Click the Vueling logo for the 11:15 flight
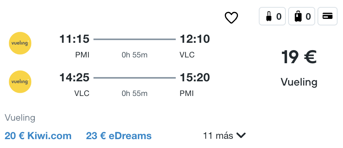The height and width of the screenshot is (148, 343). (x=20, y=43)
